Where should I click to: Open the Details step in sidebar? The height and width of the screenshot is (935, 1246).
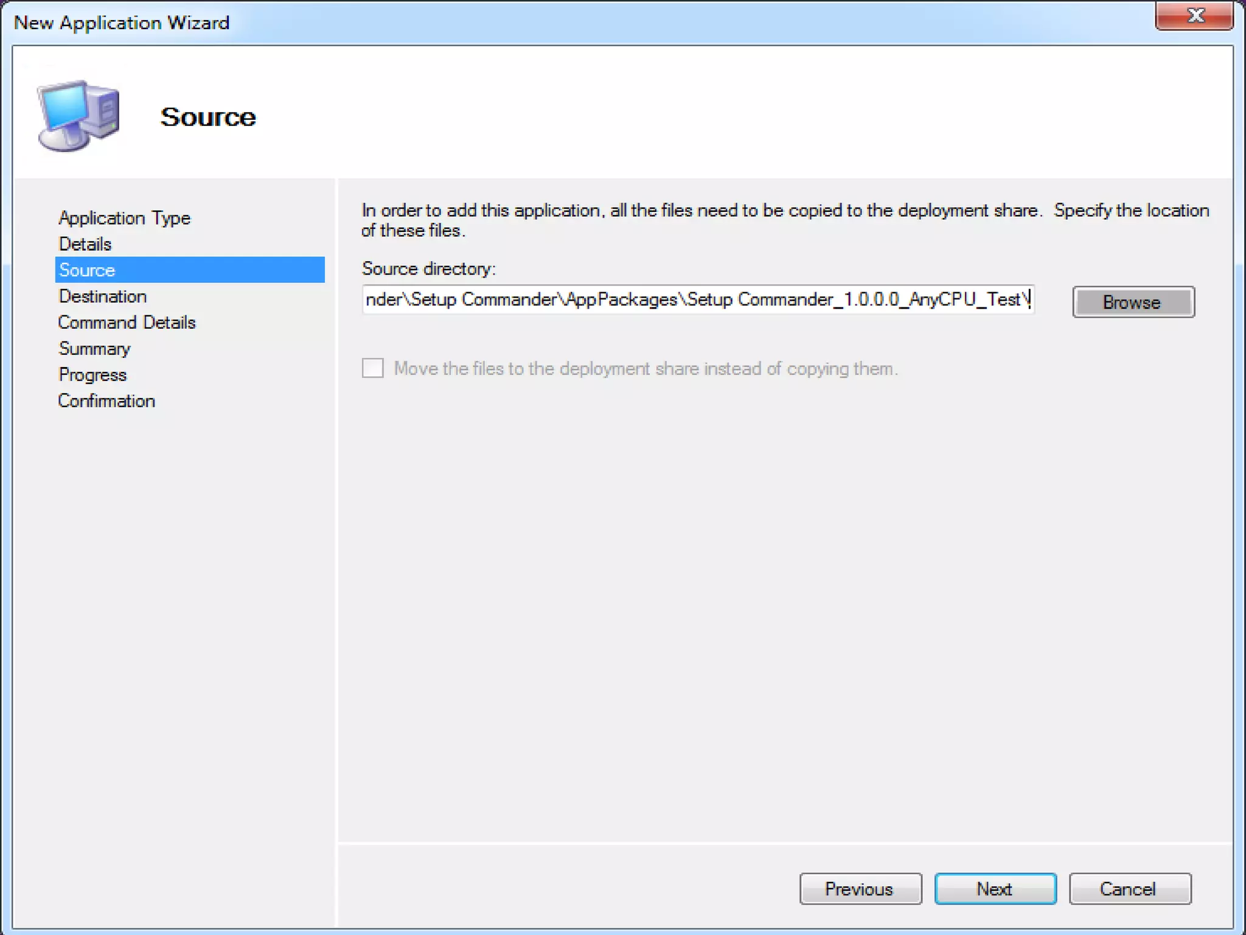coord(85,244)
